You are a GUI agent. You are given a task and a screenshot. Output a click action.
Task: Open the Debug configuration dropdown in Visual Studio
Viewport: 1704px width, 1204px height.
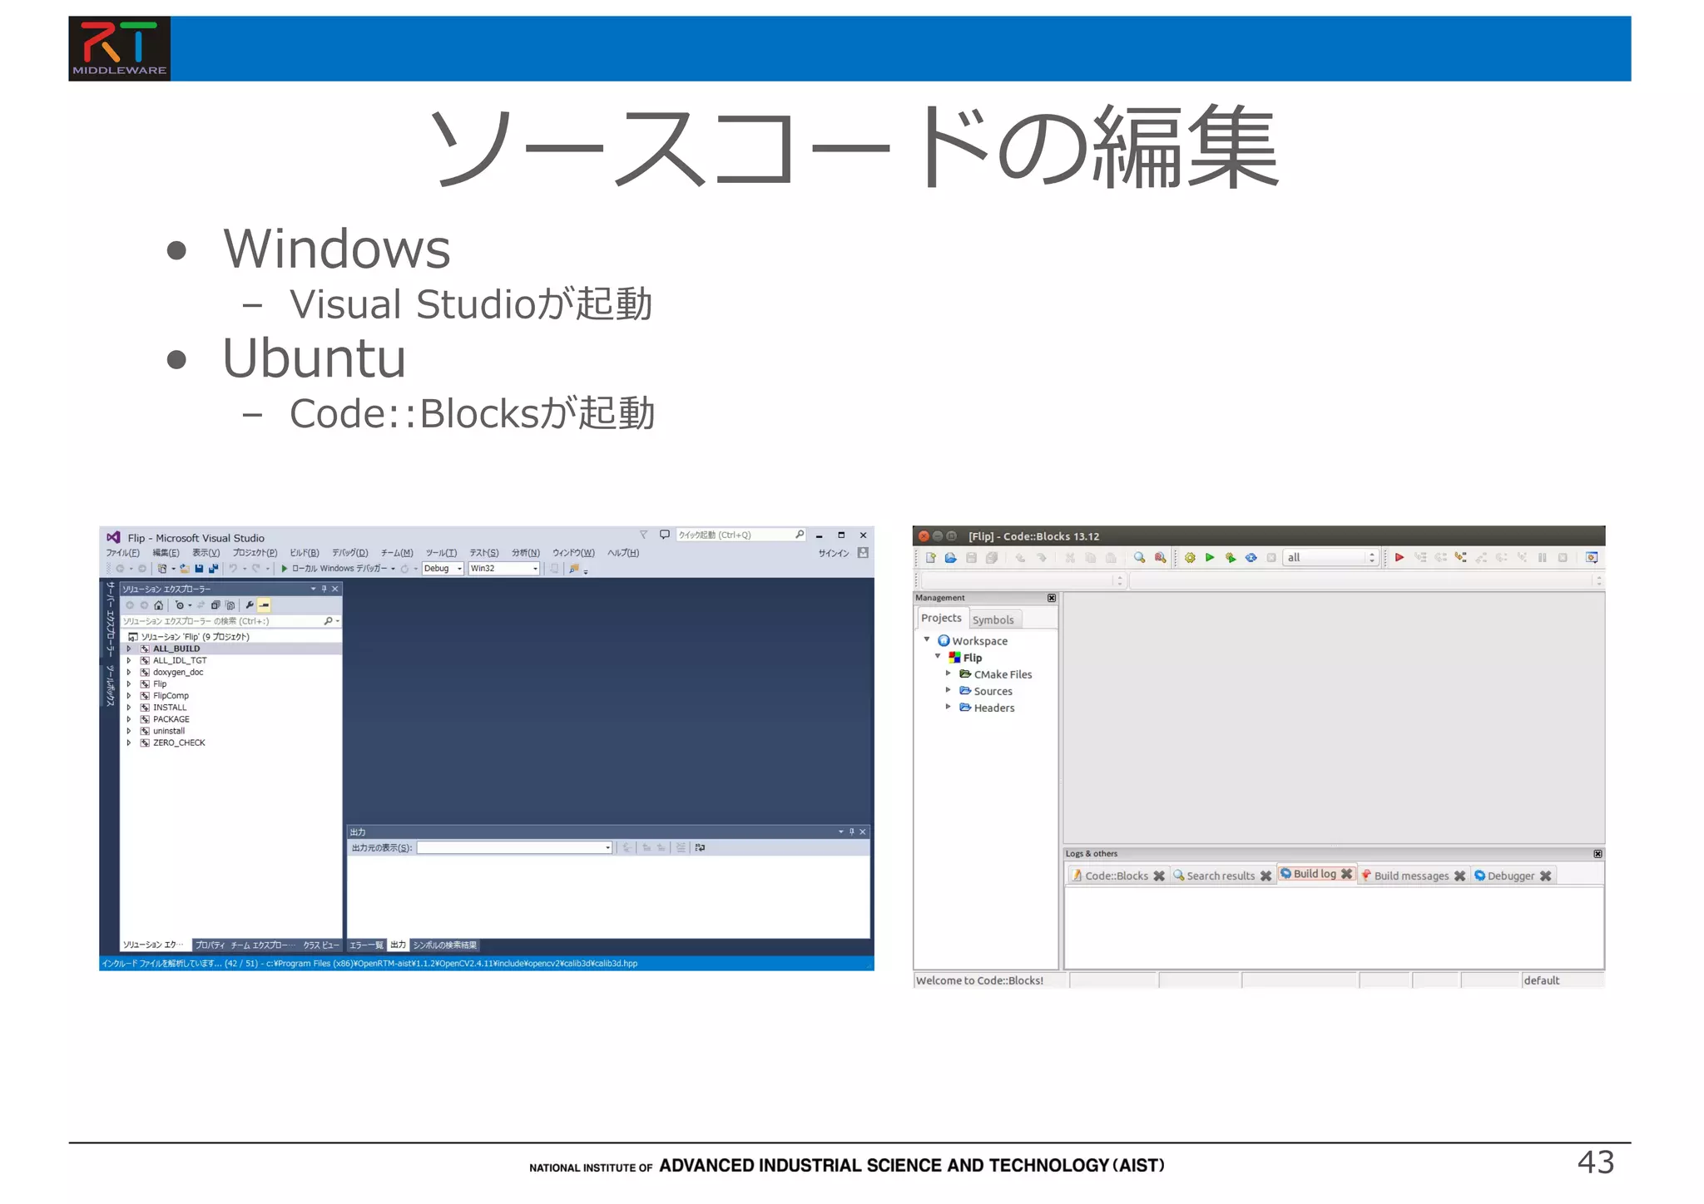coord(443,569)
